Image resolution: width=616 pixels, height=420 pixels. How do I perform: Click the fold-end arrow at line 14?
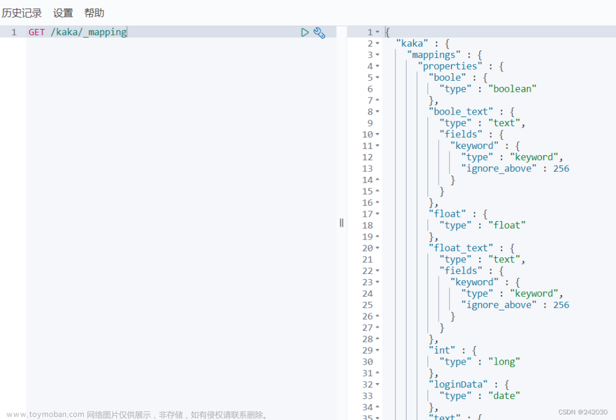(x=378, y=180)
